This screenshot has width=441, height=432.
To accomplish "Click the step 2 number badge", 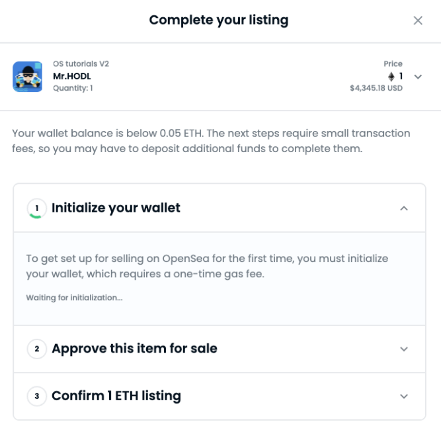I will pyautogui.click(x=36, y=349).
